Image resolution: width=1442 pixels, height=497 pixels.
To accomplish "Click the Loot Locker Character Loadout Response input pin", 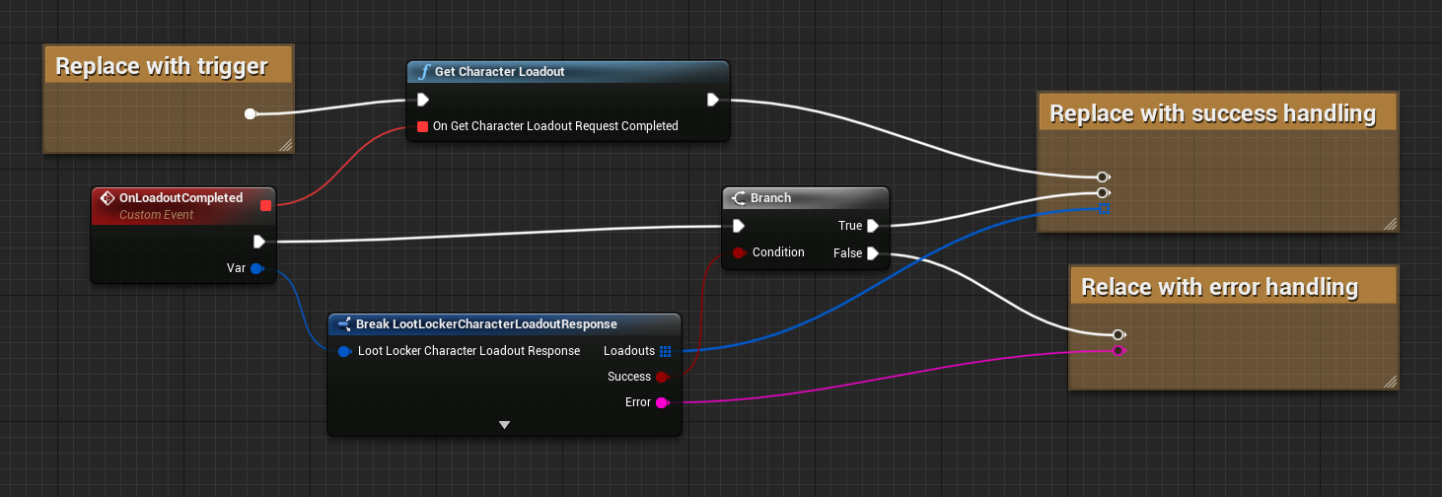I will click(344, 351).
